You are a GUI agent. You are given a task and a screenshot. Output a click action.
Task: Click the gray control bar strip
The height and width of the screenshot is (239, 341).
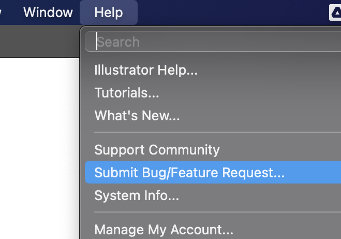pos(39,40)
